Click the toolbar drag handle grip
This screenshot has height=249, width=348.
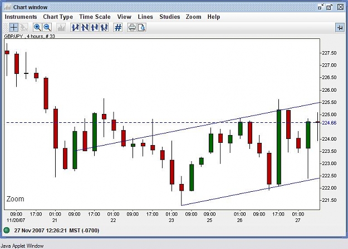tap(6, 27)
